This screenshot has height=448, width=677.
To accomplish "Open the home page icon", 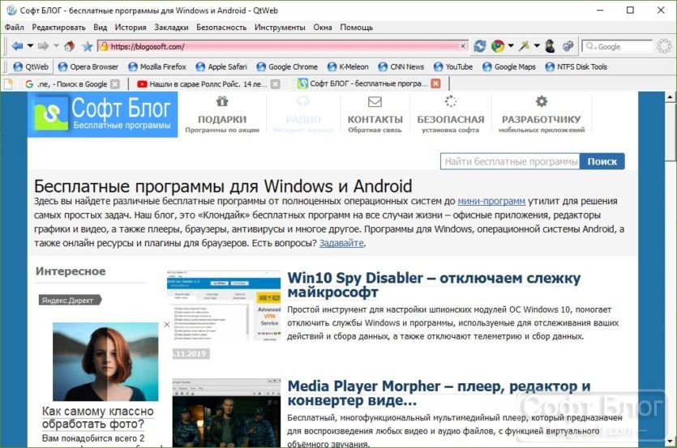I will click(69, 45).
